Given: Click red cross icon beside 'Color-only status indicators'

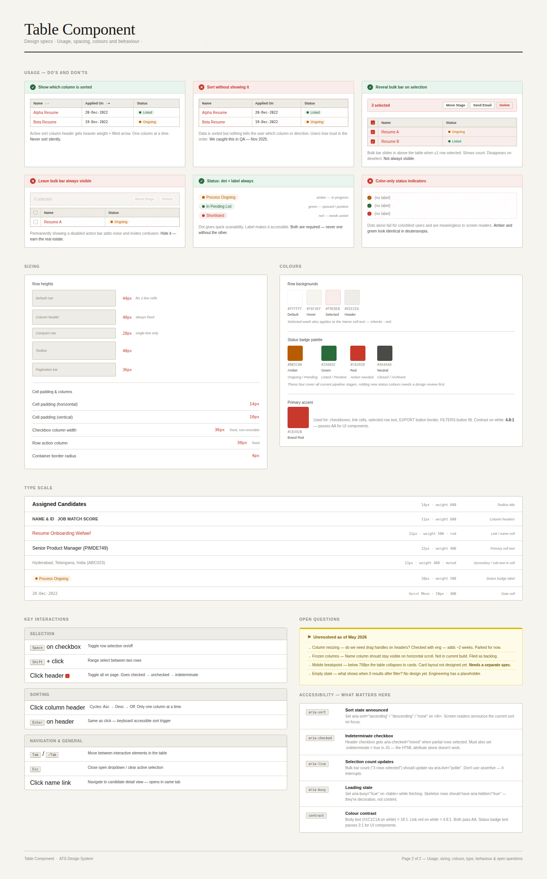Looking at the screenshot, I should click(x=370, y=181).
